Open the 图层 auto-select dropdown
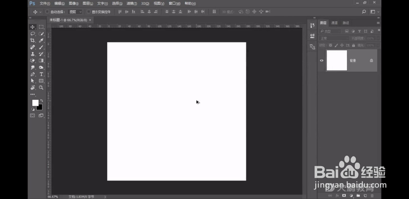This screenshot has width=409, height=199. pyautogui.click(x=75, y=12)
